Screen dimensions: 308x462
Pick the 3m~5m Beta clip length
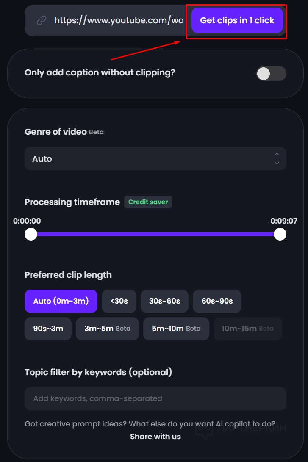click(x=107, y=329)
